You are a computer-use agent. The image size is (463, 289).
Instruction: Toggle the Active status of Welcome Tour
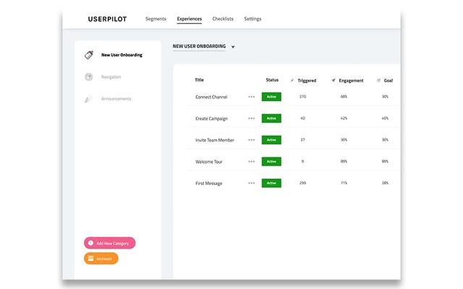(x=271, y=161)
